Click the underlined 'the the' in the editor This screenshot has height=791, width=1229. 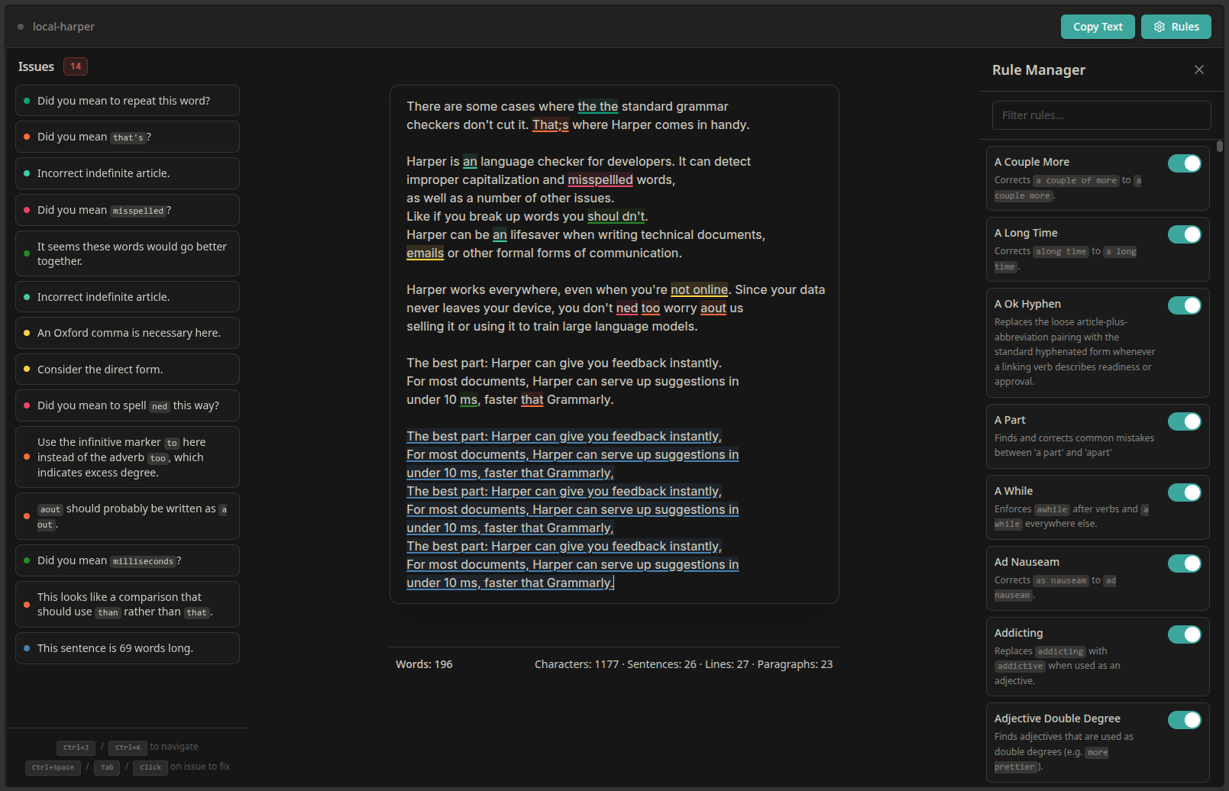[597, 107]
